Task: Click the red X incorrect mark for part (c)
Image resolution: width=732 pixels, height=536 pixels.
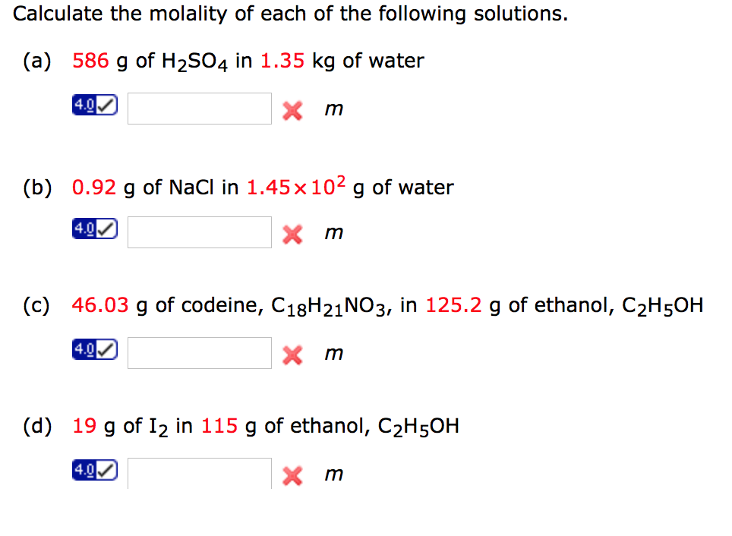Action: pos(292,353)
